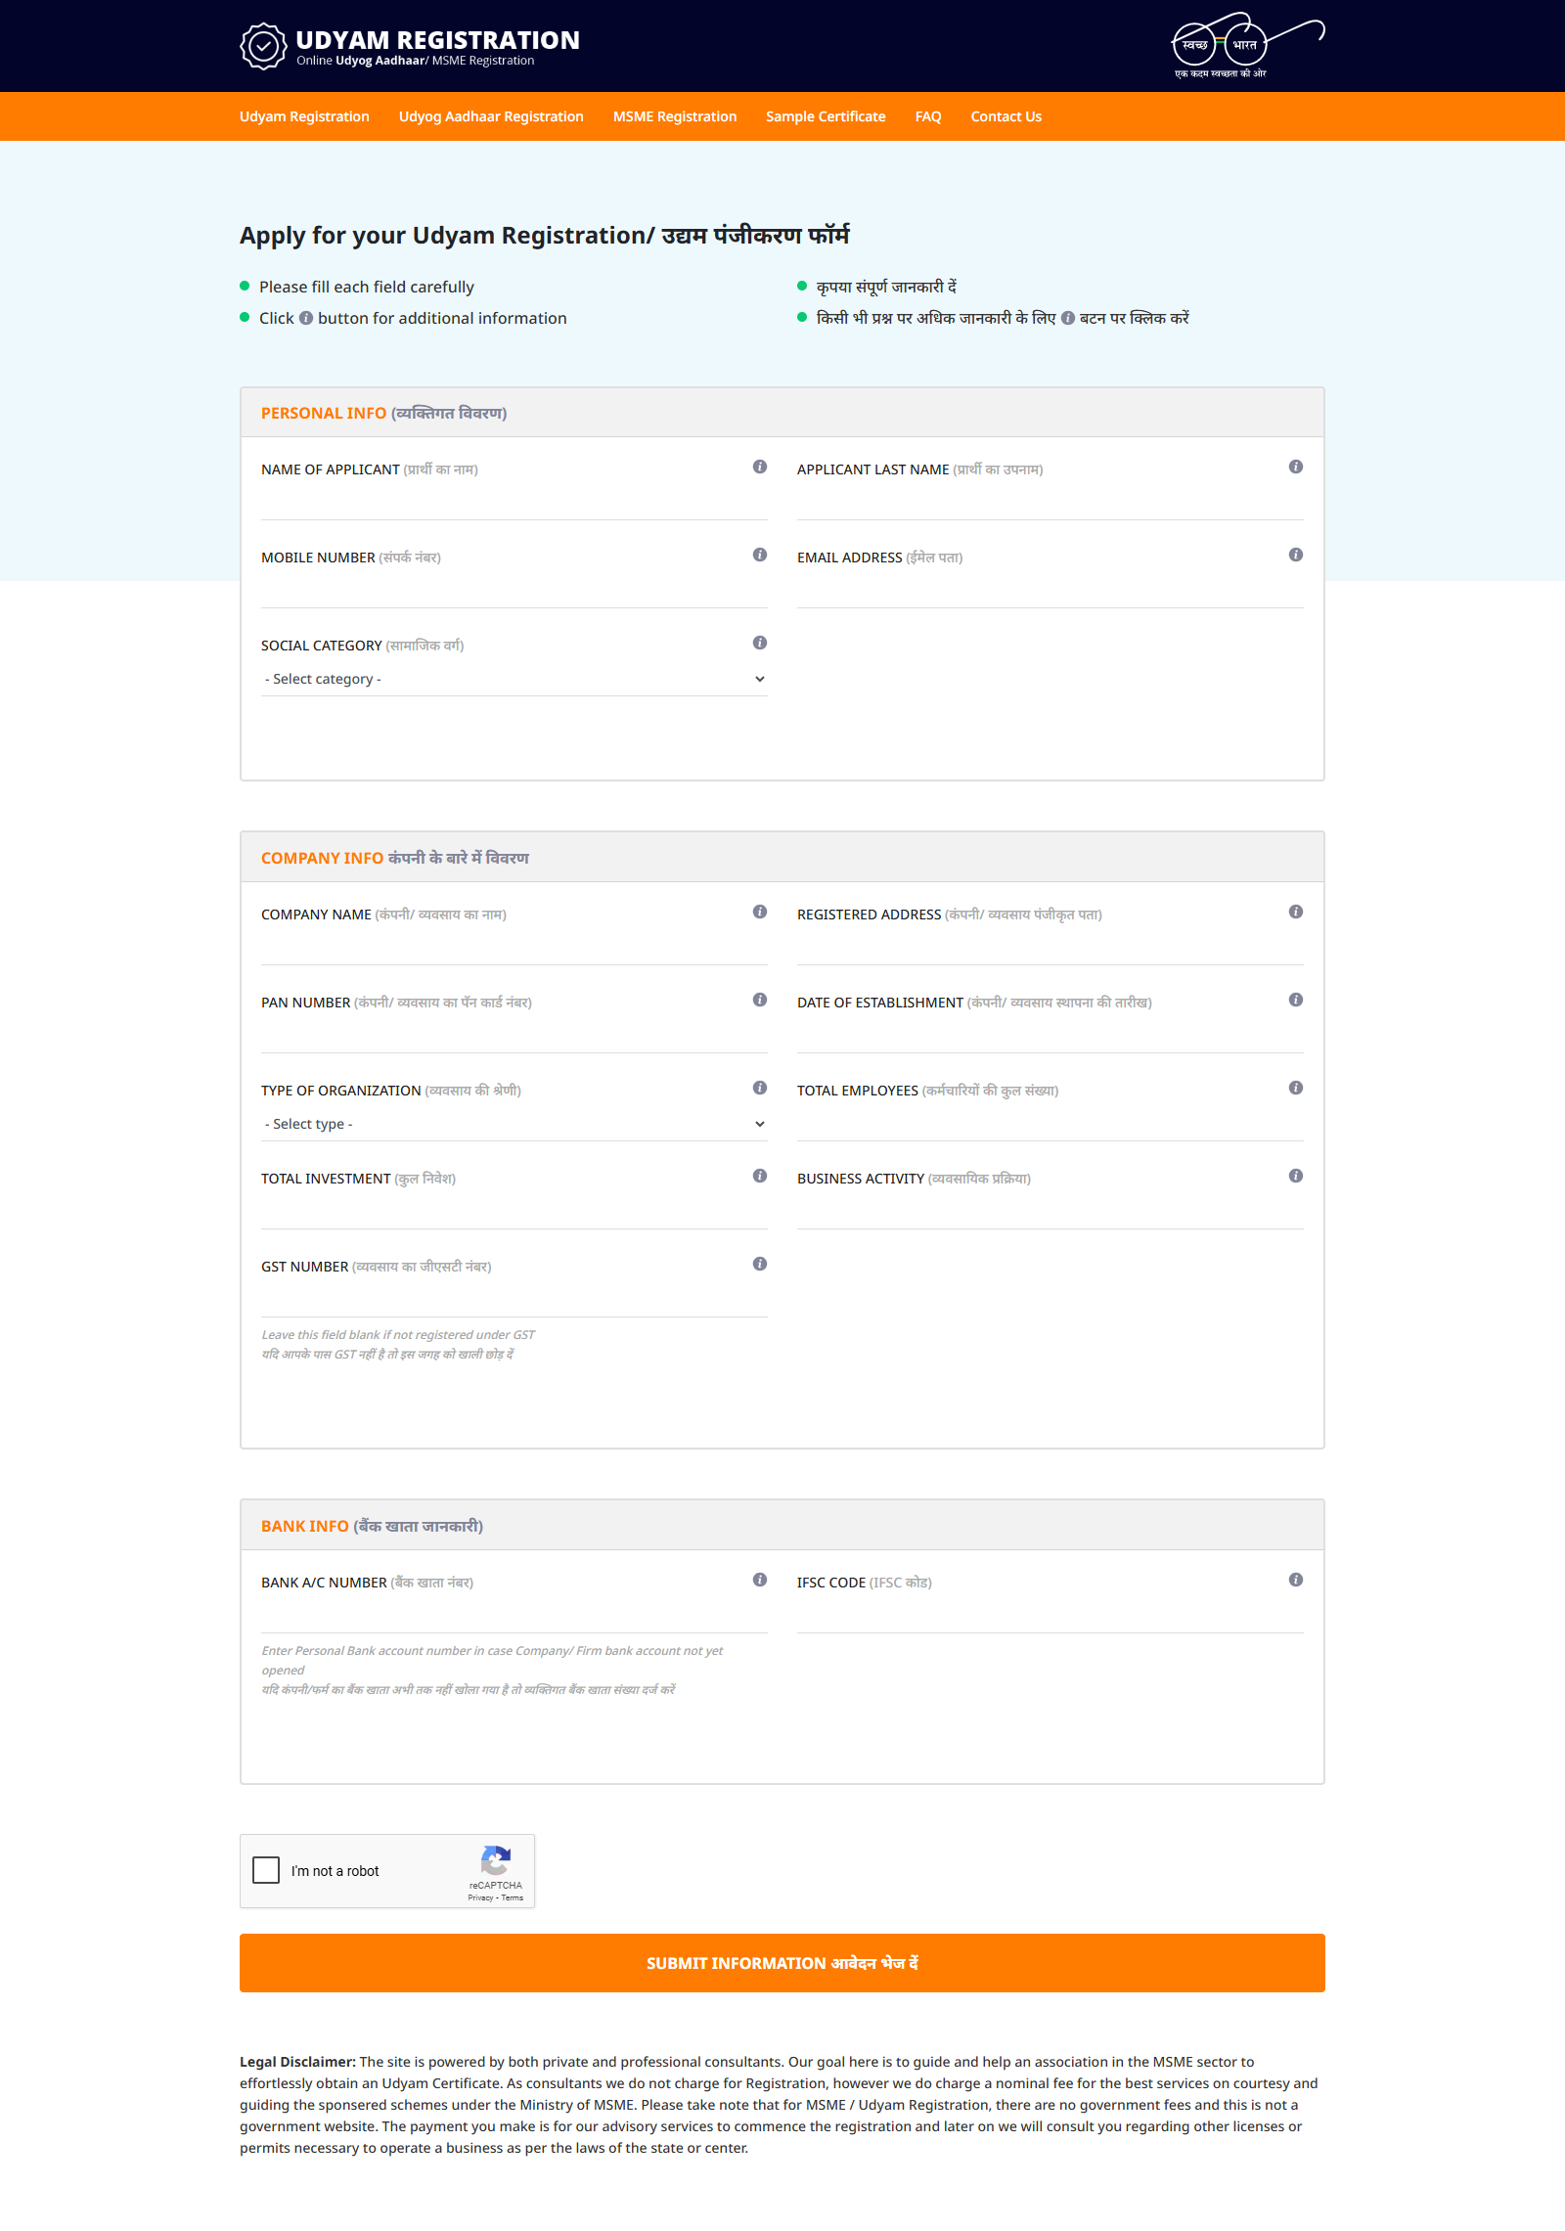The image size is (1565, 2231).
Task: Expand the Social Category select dropdown
Action: [x=514, y=679]
